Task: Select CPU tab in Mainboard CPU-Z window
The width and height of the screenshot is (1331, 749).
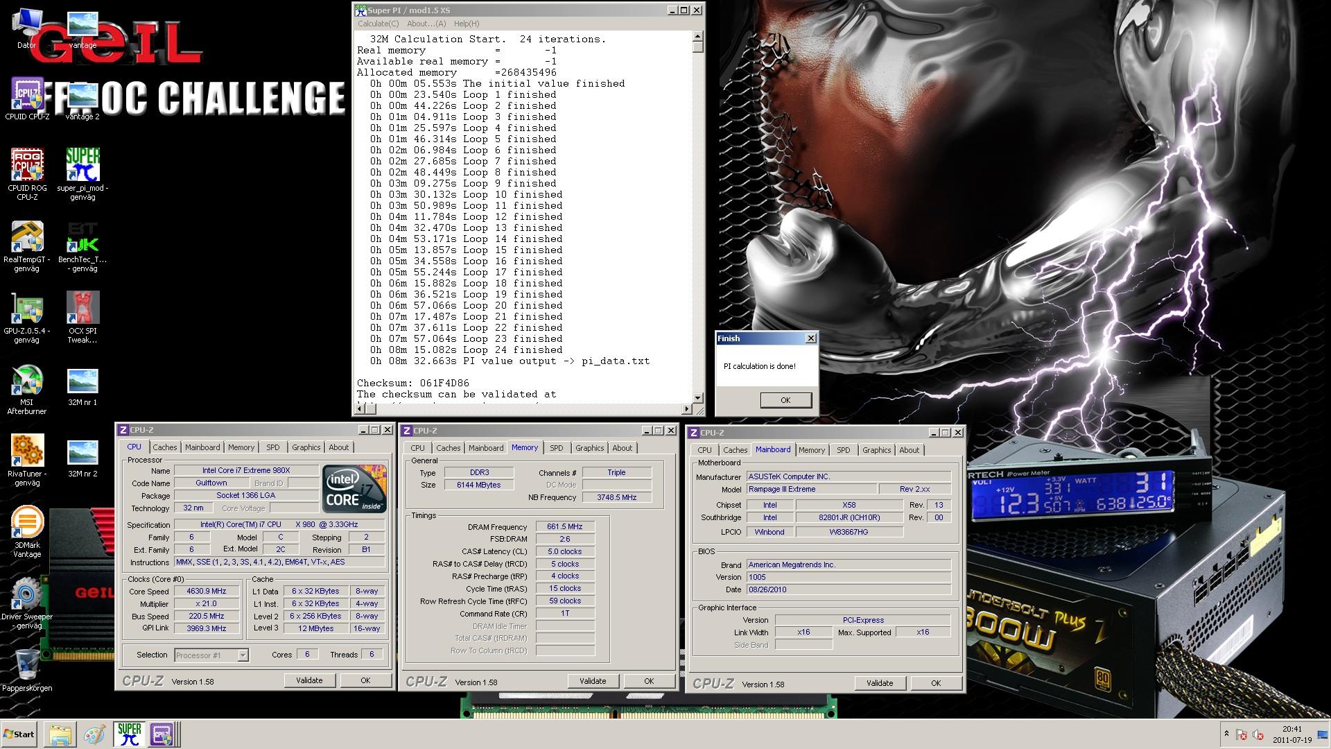Action: click(x=704, y=450)
